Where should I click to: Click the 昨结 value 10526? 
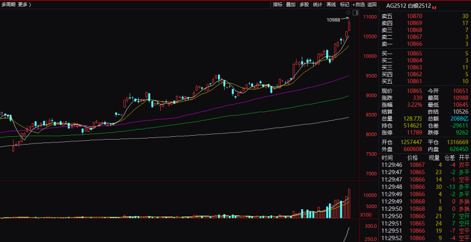coord(461,111)
